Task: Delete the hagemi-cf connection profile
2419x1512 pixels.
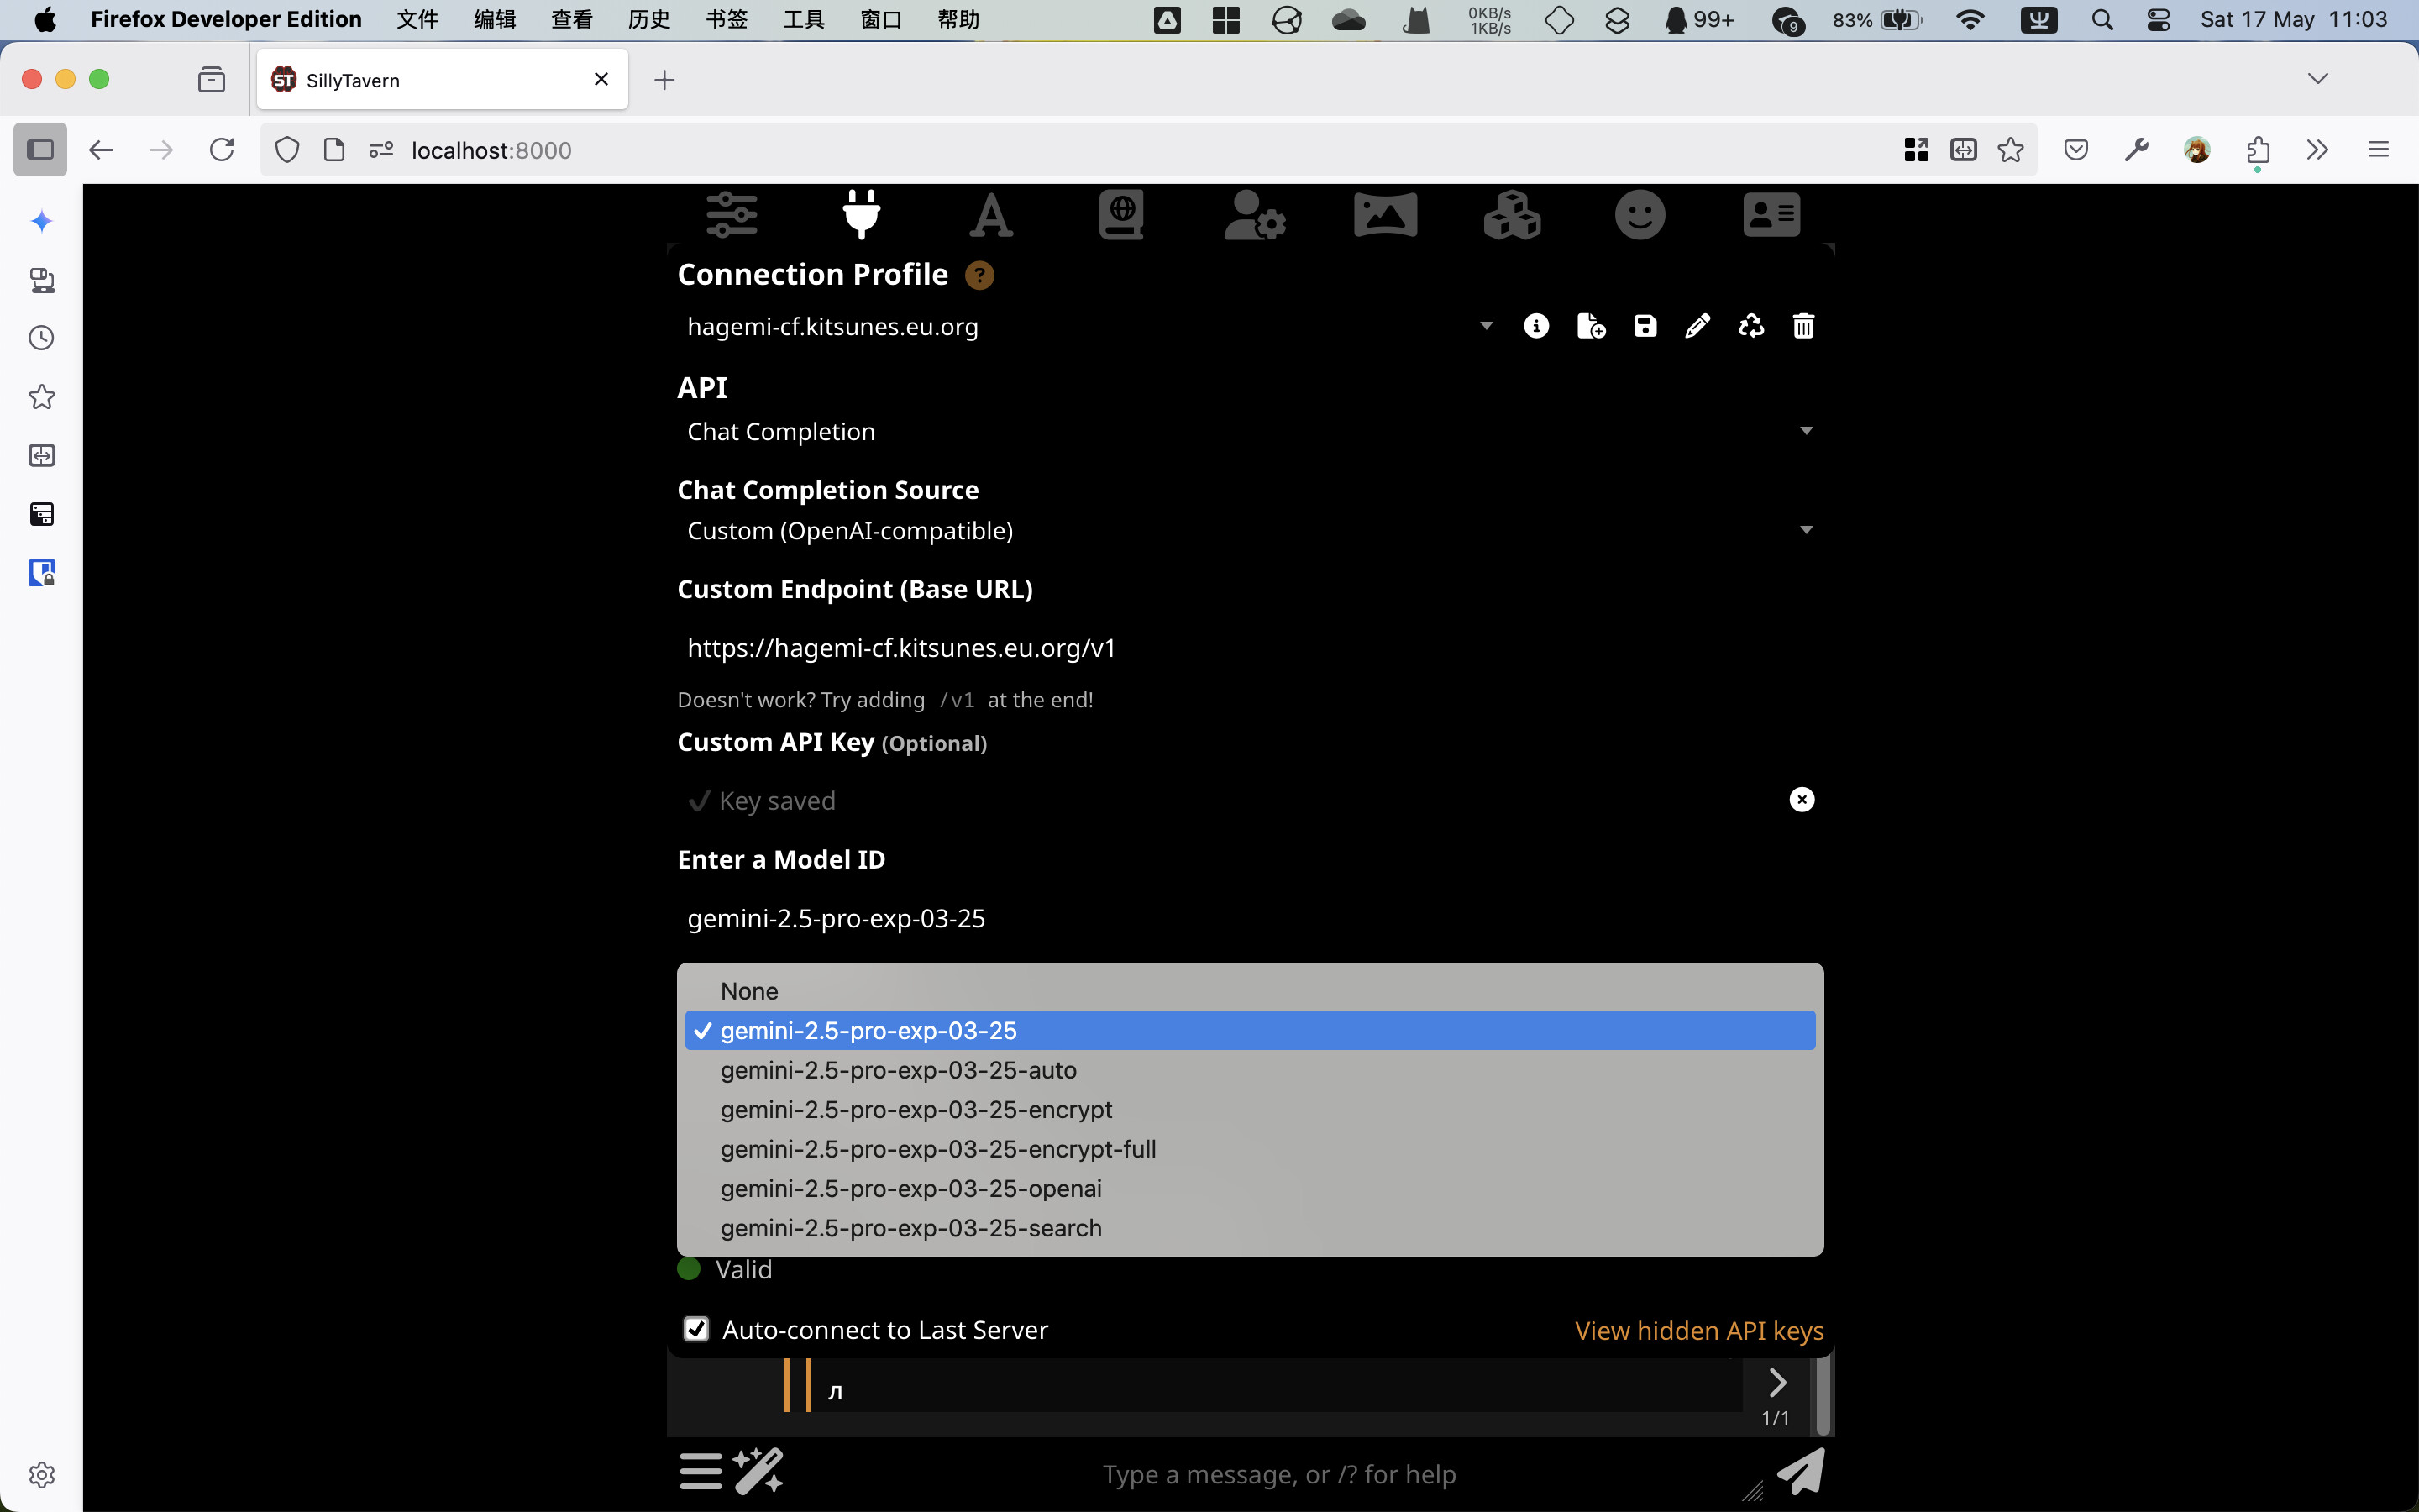Action: 1803,325
